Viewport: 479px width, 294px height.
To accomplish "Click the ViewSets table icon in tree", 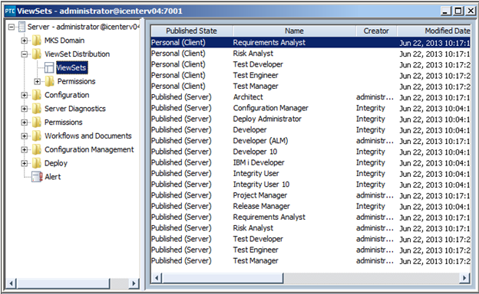I will (x=49, y=67).
